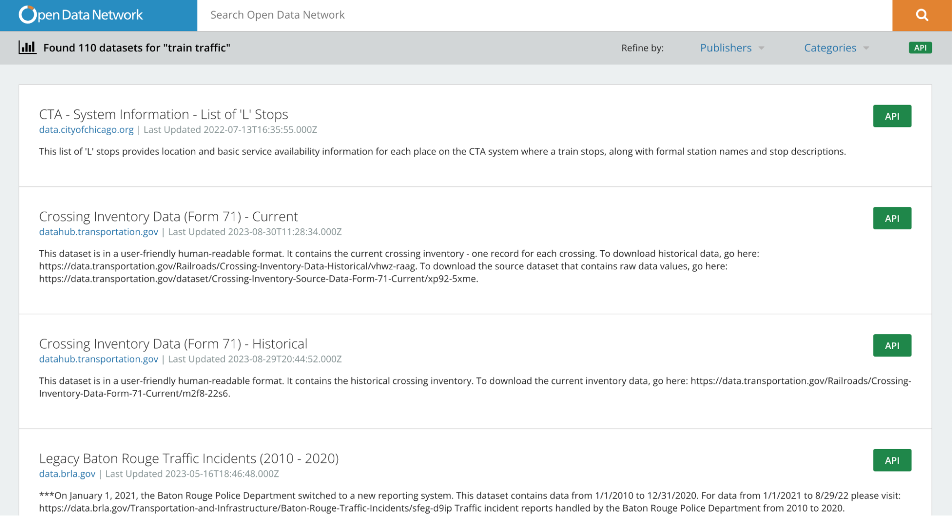Click API button for Crossing Inventory Current dataset
This screenshot has width=952, height=516.
pos(892,218)
